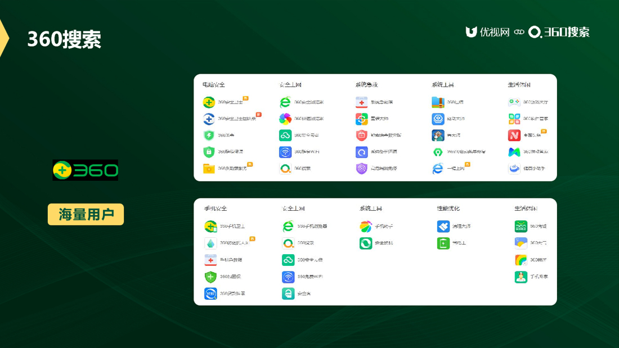Viewport: 619px width, 348px height.
Task: Select the 性能优化 category heading
Action: click(448, 209)
